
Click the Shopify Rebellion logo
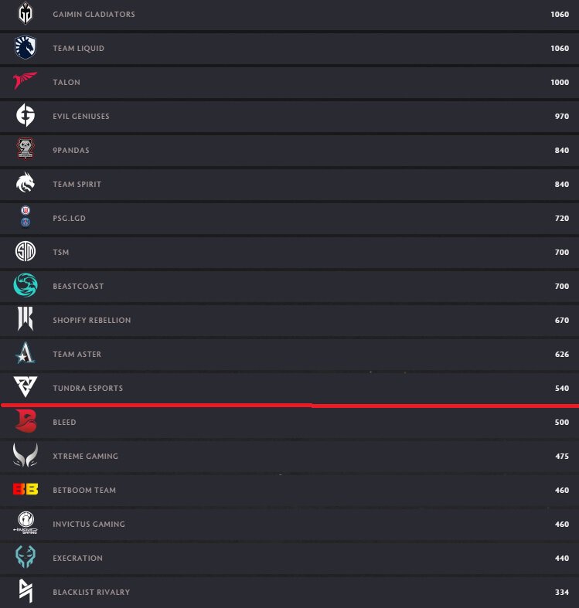point(26,320)
